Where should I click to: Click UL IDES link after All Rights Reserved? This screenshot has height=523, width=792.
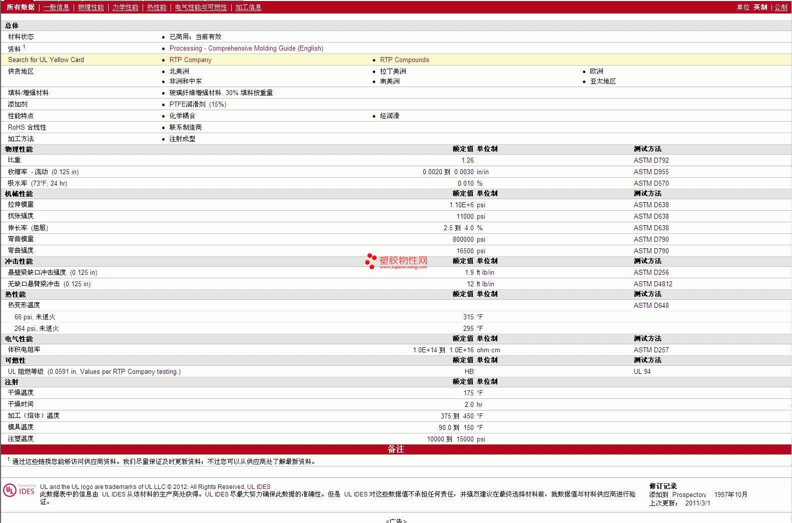[x=259, y=486]
